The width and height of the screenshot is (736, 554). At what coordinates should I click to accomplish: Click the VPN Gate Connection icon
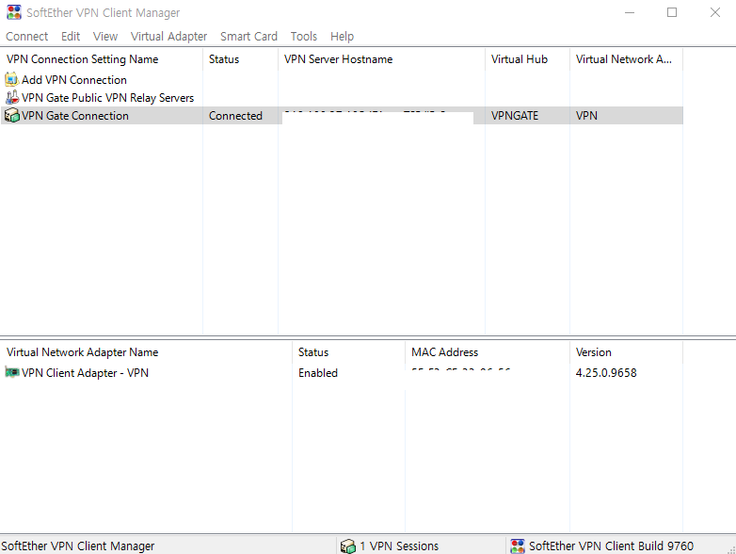11,116
